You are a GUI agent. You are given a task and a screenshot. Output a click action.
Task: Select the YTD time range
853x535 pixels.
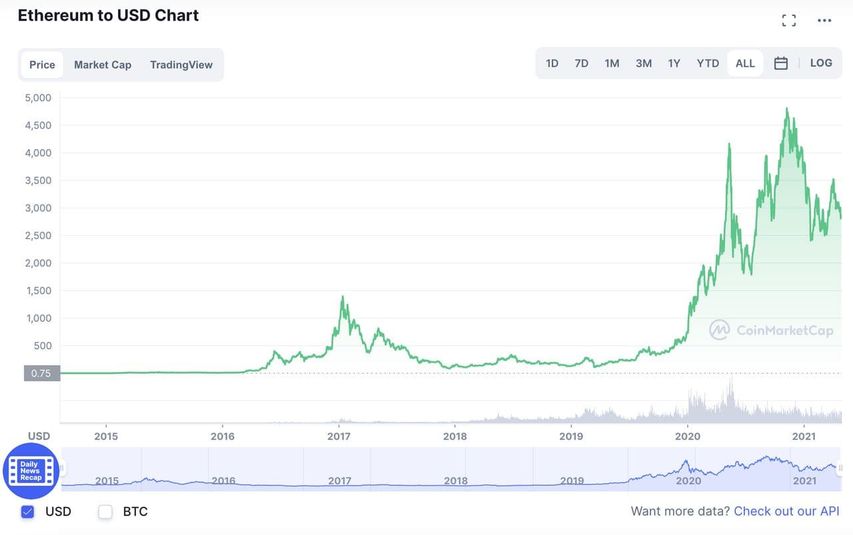[x=708, y=63]
